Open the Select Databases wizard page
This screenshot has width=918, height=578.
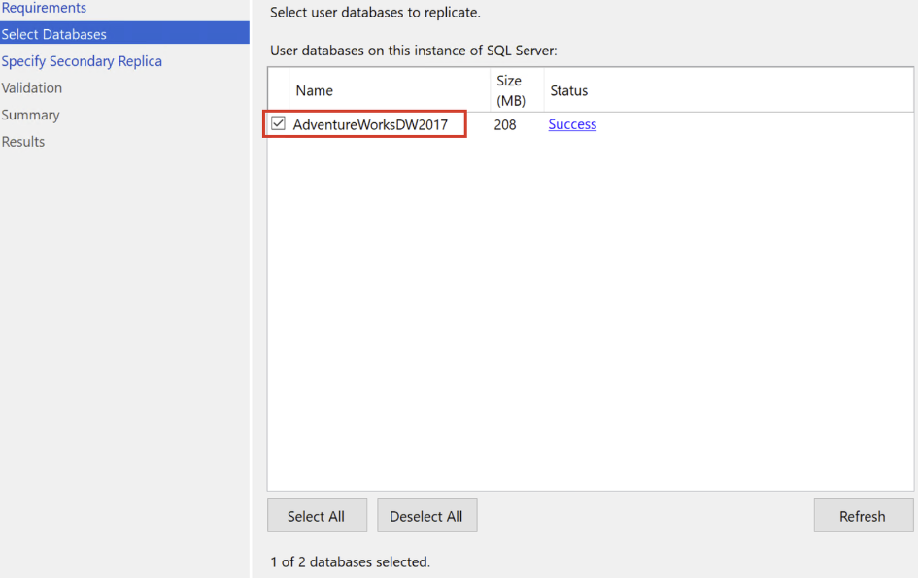124,34
